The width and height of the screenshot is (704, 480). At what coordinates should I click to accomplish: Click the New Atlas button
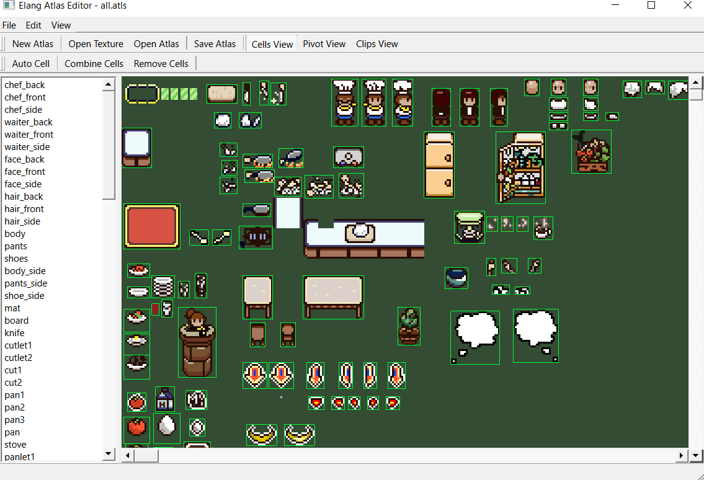pyautogui.click(x=33, y=44)
